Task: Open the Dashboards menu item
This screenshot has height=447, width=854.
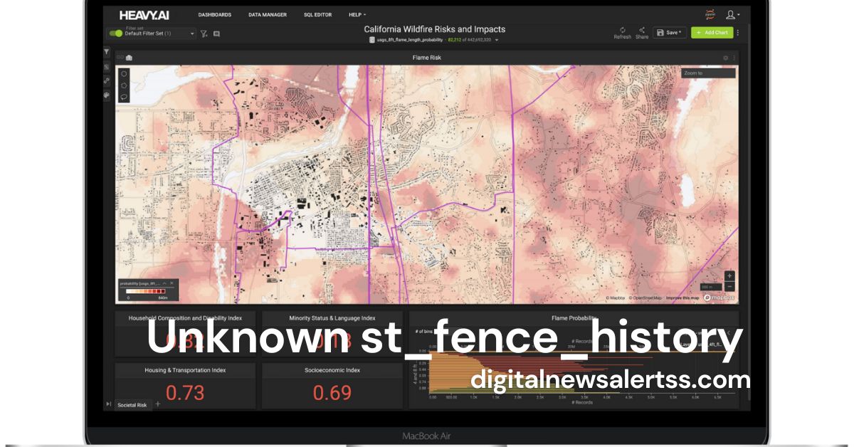Action: 214,14
